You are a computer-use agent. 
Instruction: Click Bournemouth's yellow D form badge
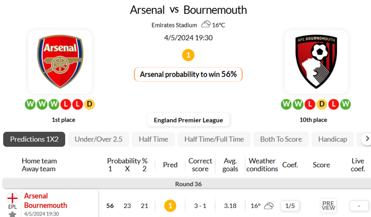[322, 104]
